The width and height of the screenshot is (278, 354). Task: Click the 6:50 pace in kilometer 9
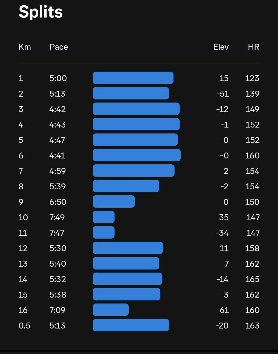[58, 202]
